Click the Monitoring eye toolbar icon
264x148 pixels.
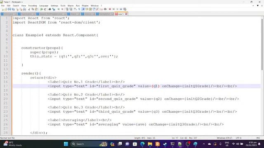105,9
